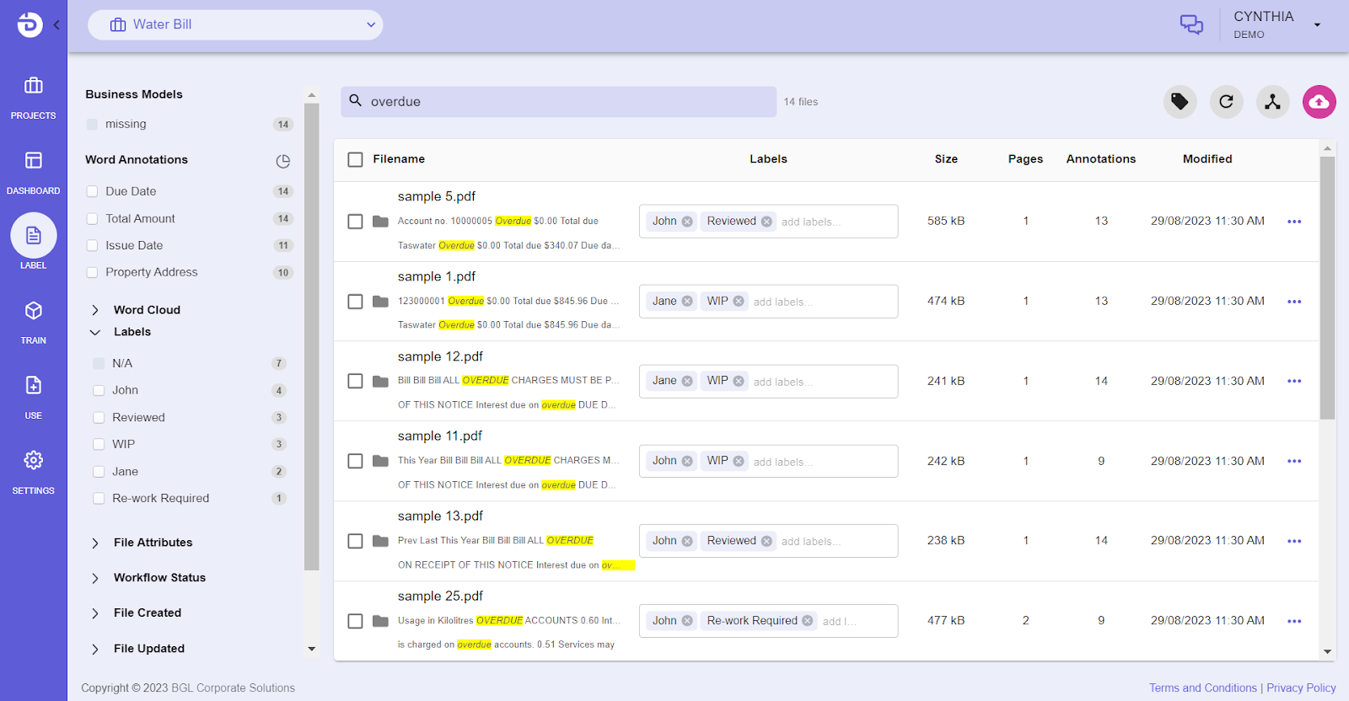This screenshot has height=701, width=1349.
Task: Go to the Dashboard page
Action: pos(33,171)
